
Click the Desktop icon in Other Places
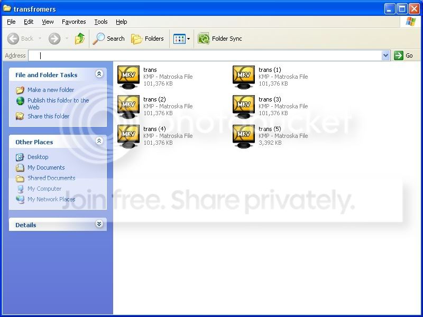(x=20, y=157)
